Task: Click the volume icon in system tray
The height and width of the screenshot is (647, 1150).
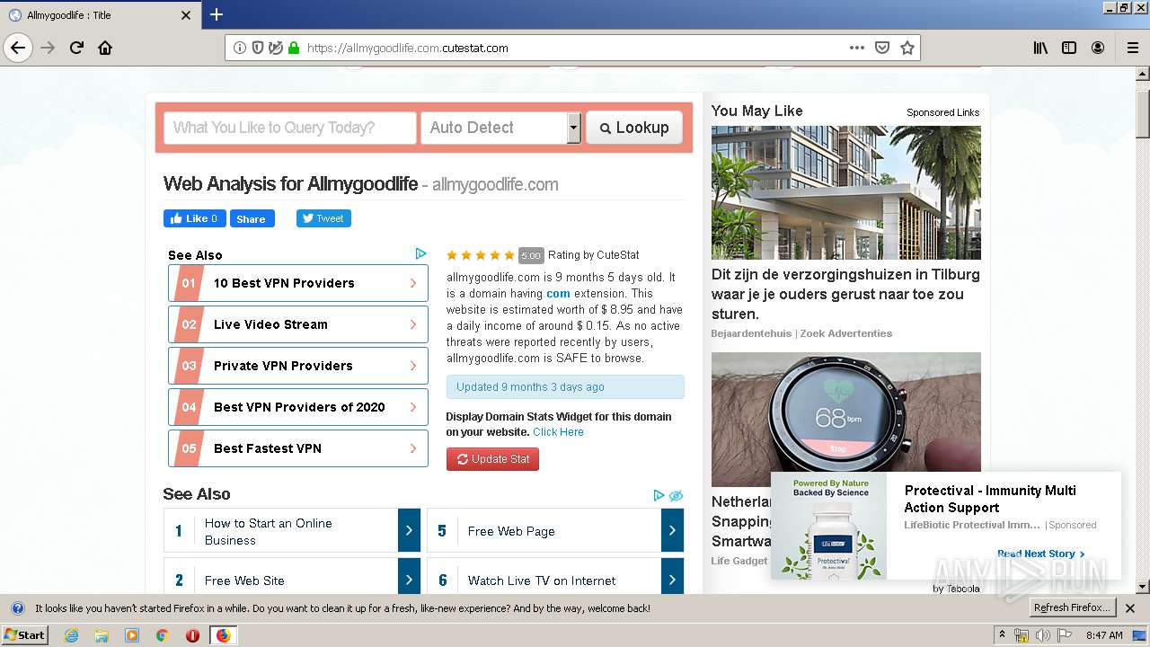Action: pos(1042,635)
